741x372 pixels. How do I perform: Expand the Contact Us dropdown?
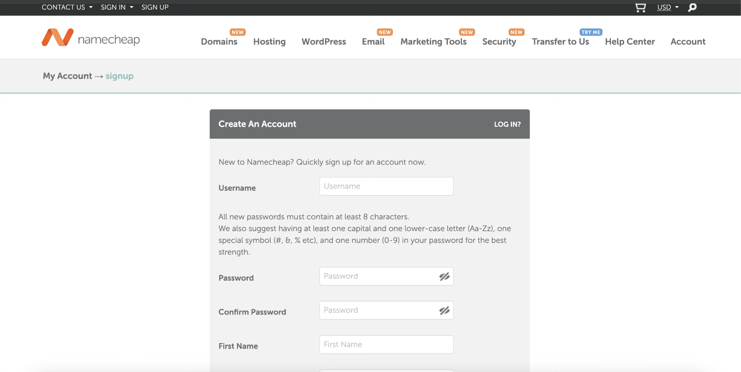pyautogui.click(x=67, y=7)
